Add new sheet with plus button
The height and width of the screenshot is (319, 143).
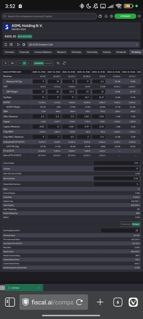click(x=2, y=288)
